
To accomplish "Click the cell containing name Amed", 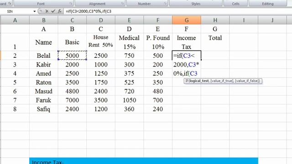I will pyautogui.click(x=44, y=73).
